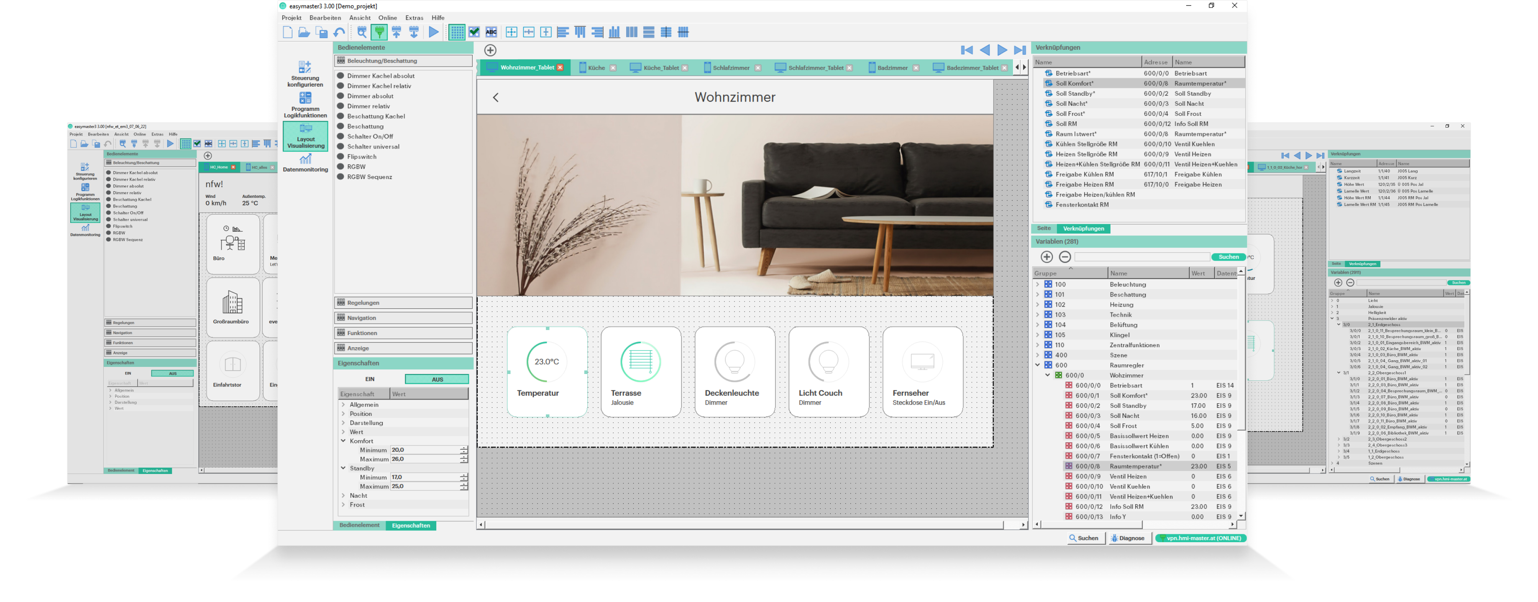Click the green Suchen button in Variablen
Image resolution: width=1538 pixels, height=602 pixels.
coord(1228,257)
